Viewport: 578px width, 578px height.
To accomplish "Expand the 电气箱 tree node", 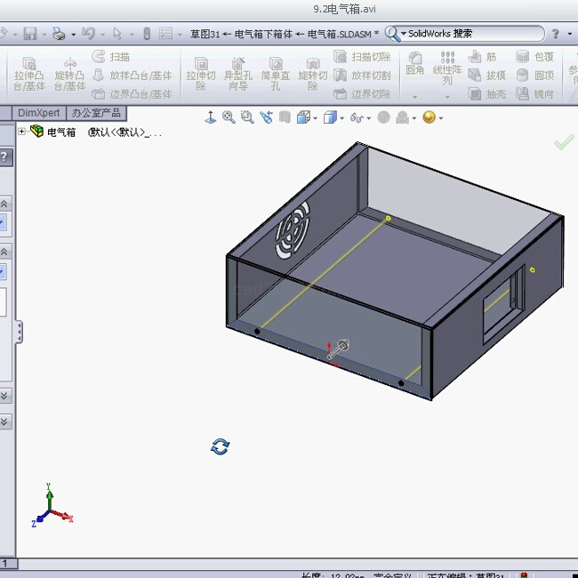I will point(22,132).
